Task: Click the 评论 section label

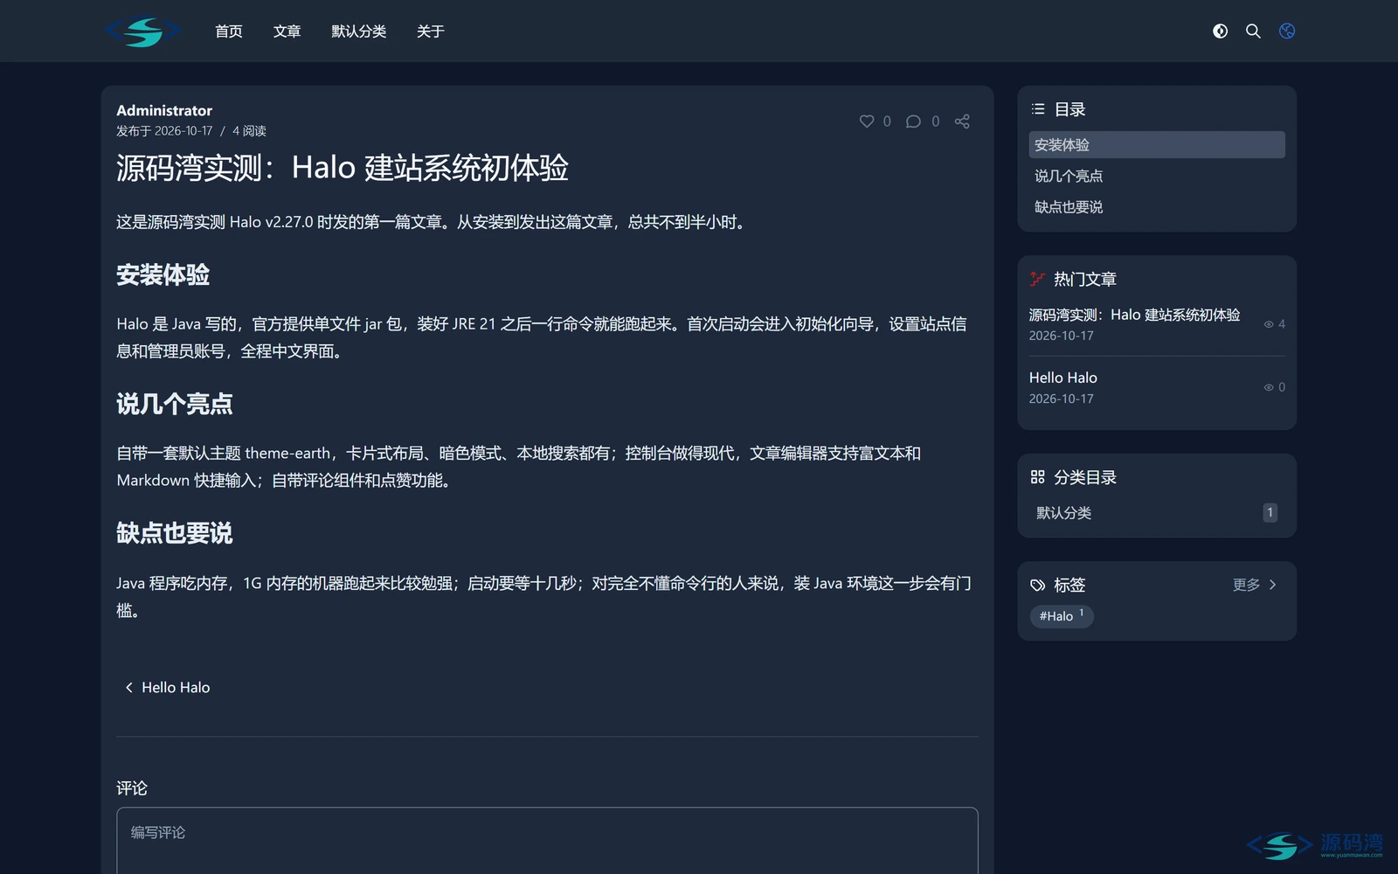Action: coord(132,788)
